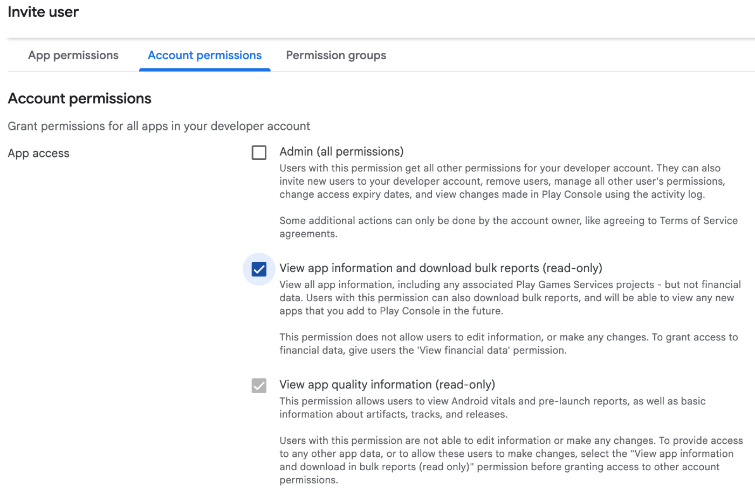This screenshot has width=755, height=502.
Task: Select the Account permissions tab
Action: pyautogui.click(x=204, y=55)
